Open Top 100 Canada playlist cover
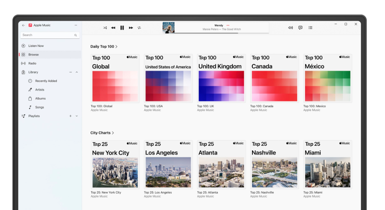This screenshot has width=385, height=210. click(x=275, y=78)
